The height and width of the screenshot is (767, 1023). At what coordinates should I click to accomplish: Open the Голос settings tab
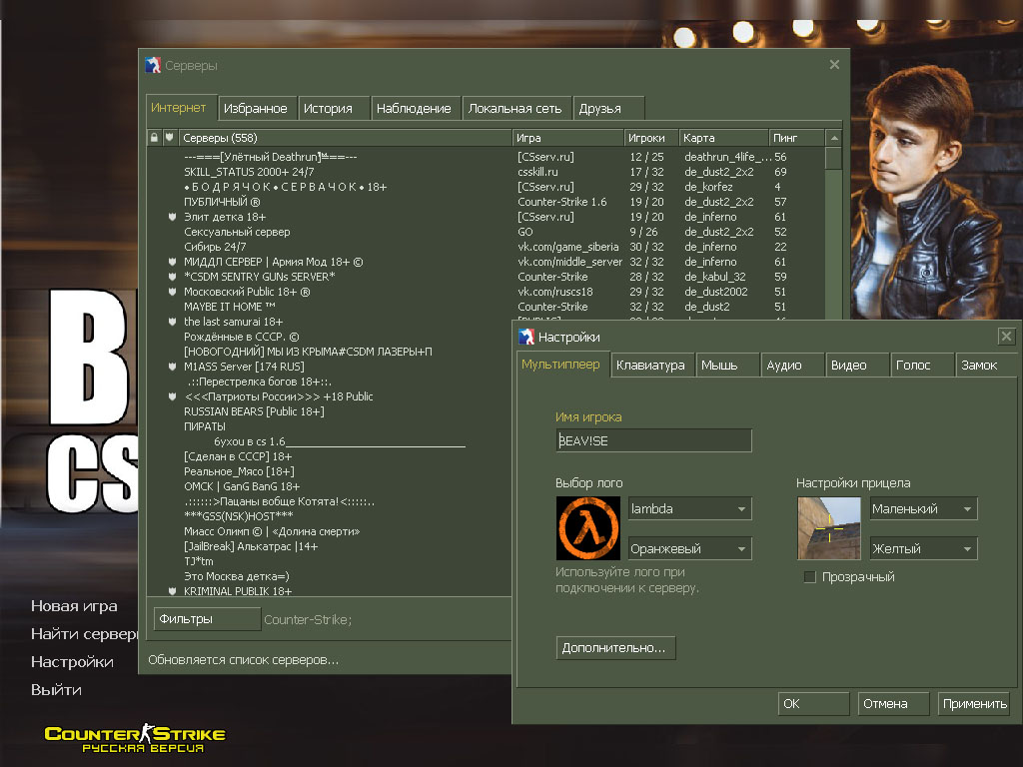[922, 366]
